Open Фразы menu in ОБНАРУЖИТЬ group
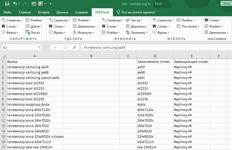 click(10, 33)
